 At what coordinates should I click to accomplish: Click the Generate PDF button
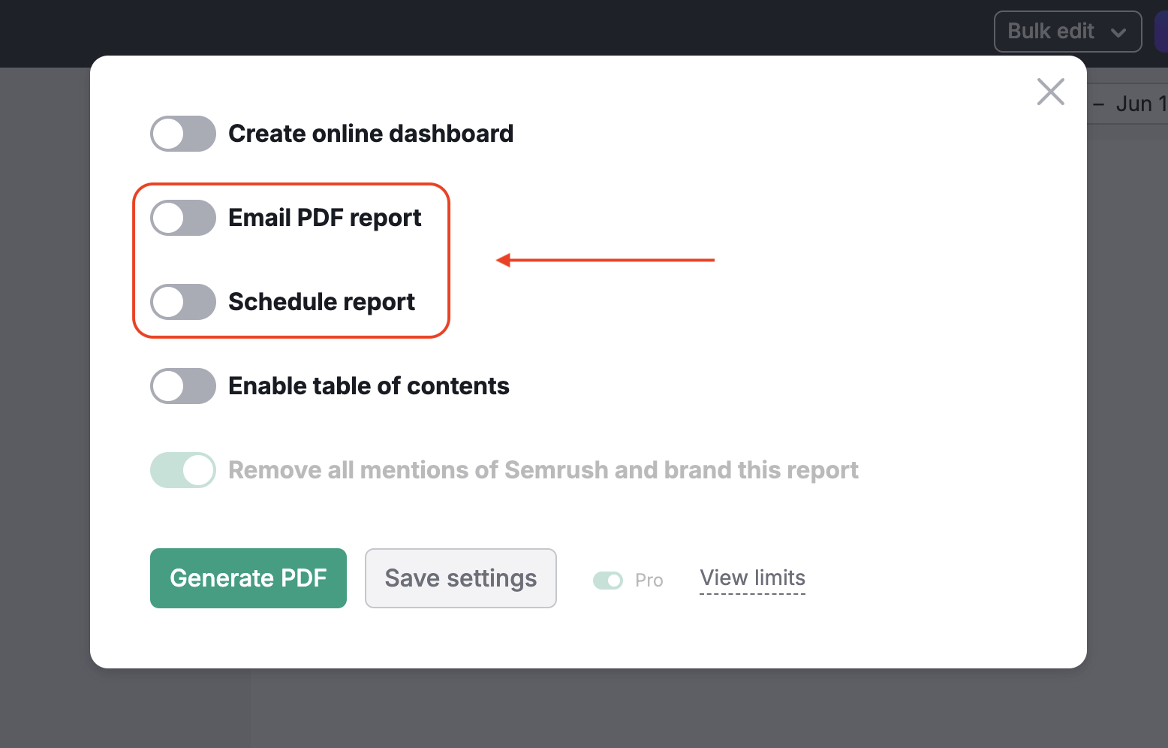(248, 578)
